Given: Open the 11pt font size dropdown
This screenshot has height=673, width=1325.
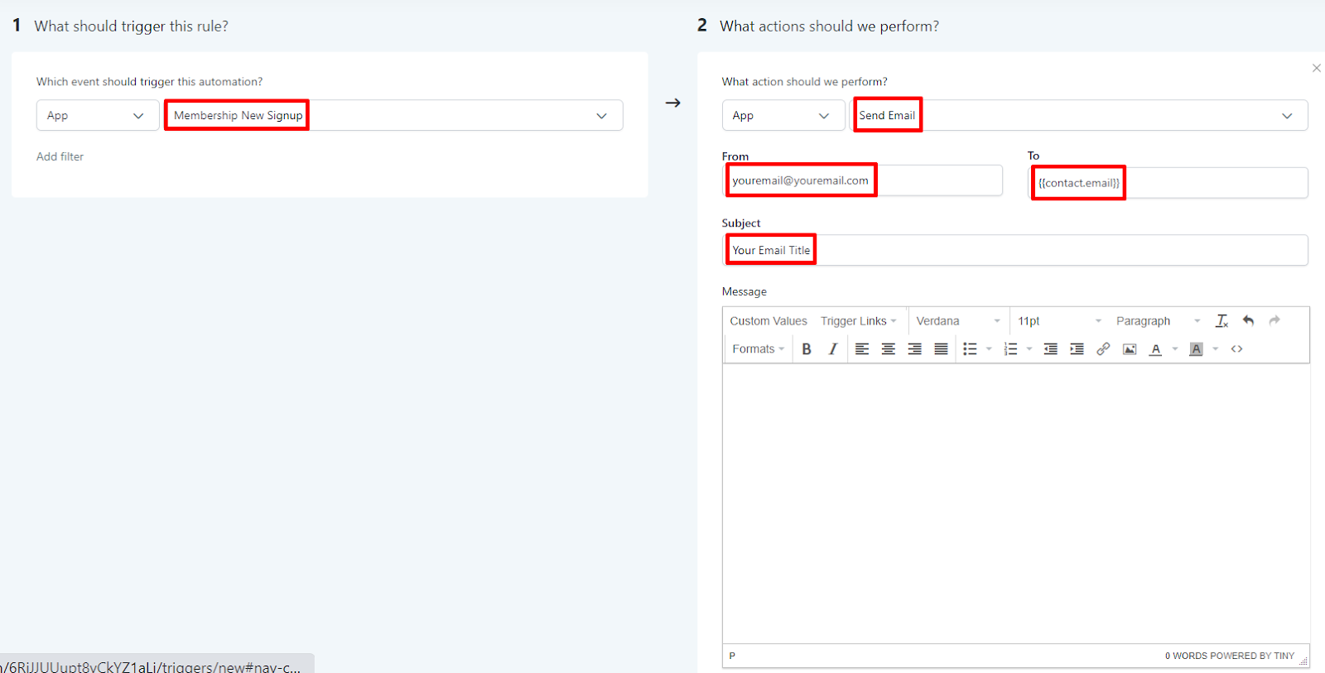Looking at the screenshot, I should pyautogui.click(x=1059, y=321).
